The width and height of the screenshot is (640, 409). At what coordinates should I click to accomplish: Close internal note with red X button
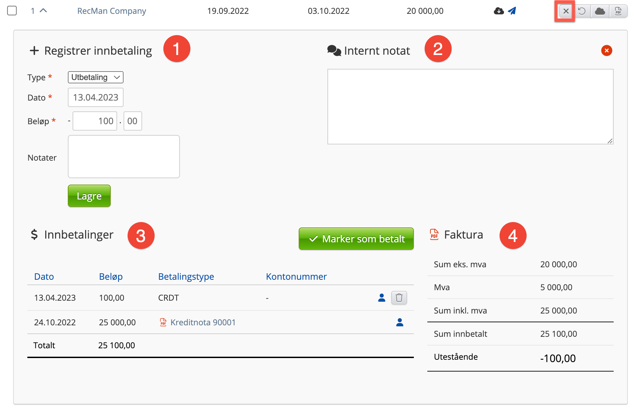pos(607,51)
